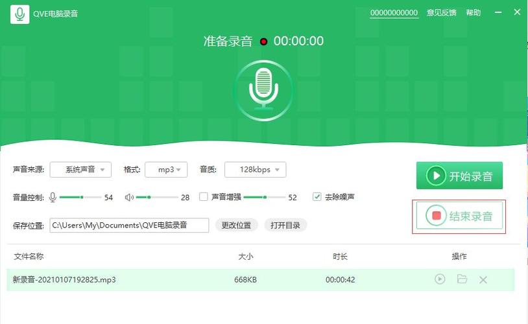Click the 更改位置 button
528x324 pixels.
(236, 225)
